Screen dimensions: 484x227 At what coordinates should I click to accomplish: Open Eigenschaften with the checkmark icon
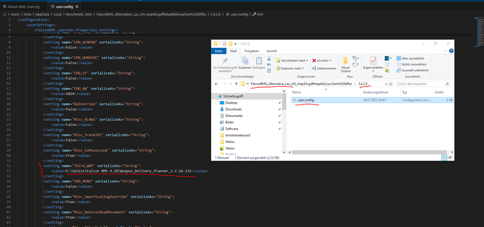tap(373, 60)
